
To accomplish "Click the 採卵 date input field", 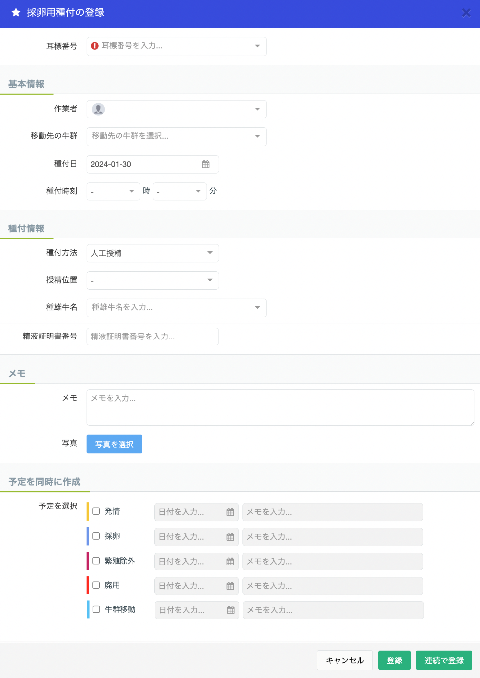I will tap(196, 537).
